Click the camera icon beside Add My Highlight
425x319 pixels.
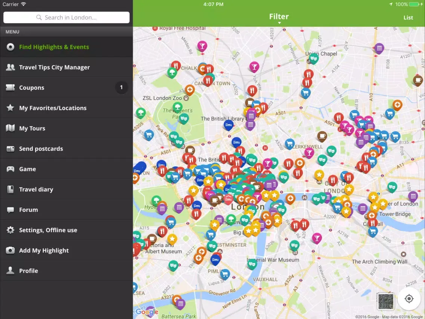tap(10, 250)
